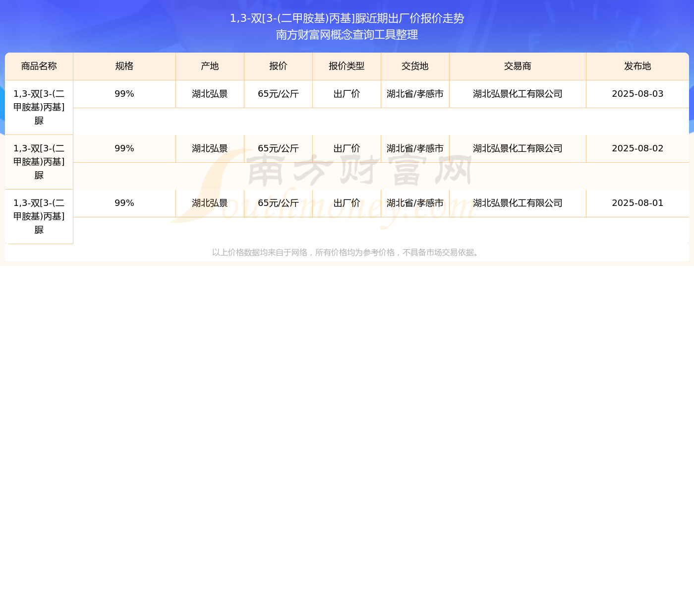Click 湖北弘景化工有限公司 in the 2025-08-03 row
694x598 pixels.
click(518, 94)
